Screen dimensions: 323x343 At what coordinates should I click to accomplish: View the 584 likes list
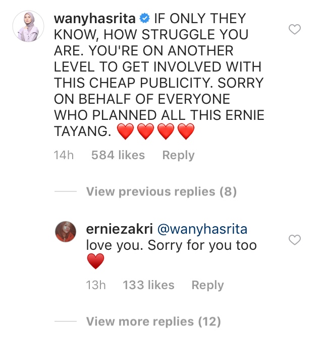118,156
